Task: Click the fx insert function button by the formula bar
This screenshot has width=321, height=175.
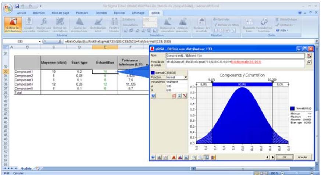Action: pyautogui.click(x=60, y=42)
